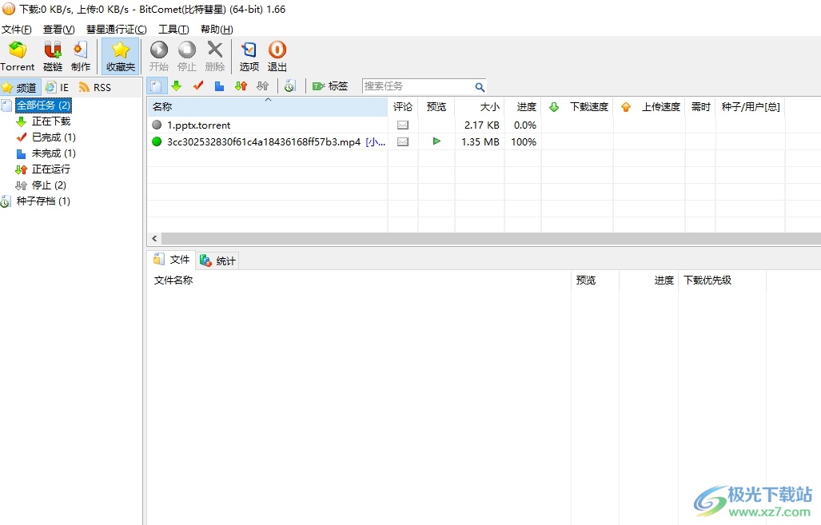Click the 删除 delete button

[215, 56]
